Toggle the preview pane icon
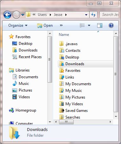The width and height of the screenshot is (121, 144). coord(100,25)
